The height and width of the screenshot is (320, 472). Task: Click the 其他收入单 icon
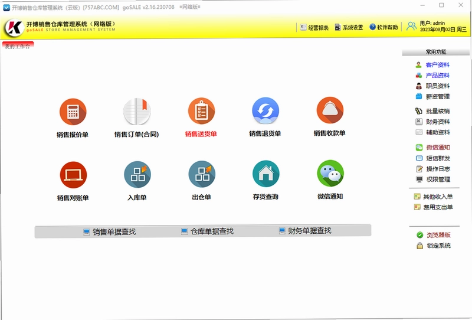pos(417,197)
